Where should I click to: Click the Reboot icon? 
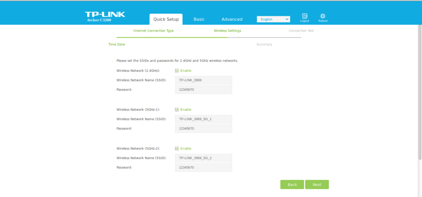(x=323, y=16)
